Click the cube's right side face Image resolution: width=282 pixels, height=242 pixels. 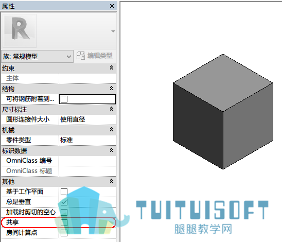pos(248,126)
